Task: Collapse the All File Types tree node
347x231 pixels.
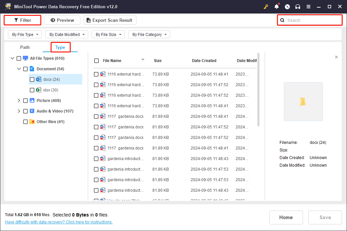Action: [x=13, y=58]
